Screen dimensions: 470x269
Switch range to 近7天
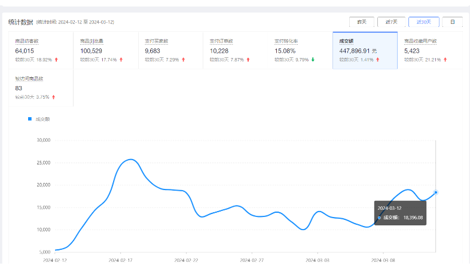[x=391, y=22]
